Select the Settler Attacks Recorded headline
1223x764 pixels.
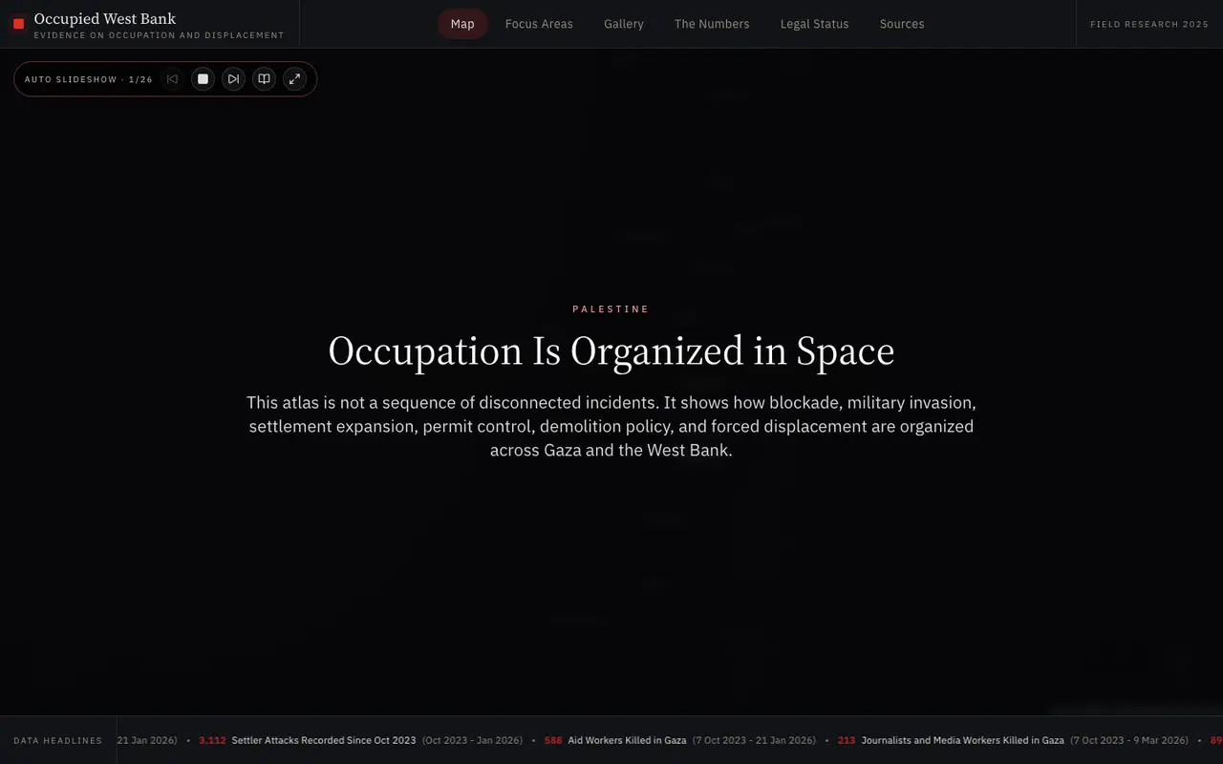pyautogui.click(x=324, y=740)
